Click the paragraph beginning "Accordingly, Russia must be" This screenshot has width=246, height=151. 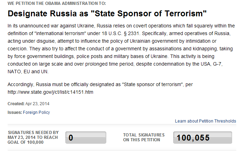coord(104,85)
